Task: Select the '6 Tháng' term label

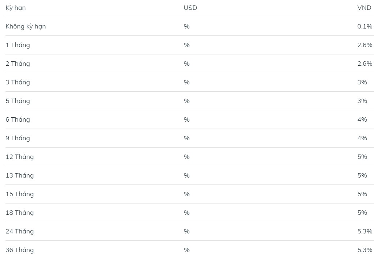Action: (x=18, y=119)
